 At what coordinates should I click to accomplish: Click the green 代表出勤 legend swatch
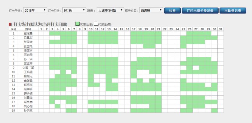[x=77, y=24]
